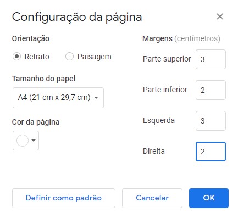Focus the Parte inferior margin field
Image resolution: width=238 pixels, height=218 pixels.
tap(211, 90)
